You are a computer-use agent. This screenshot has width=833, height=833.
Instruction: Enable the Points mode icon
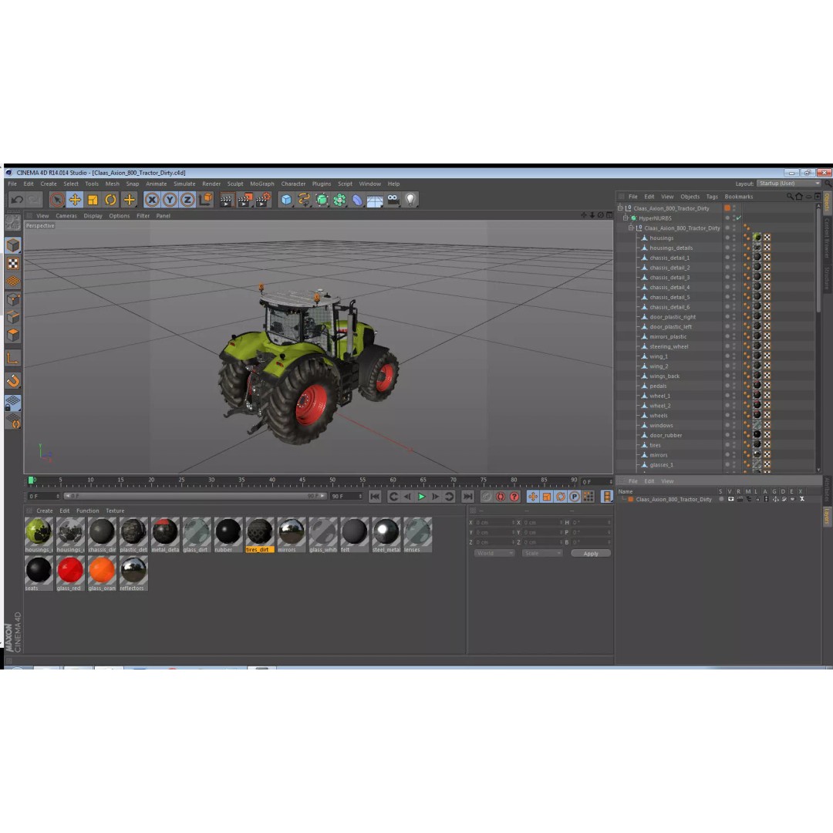coord(13,299)
